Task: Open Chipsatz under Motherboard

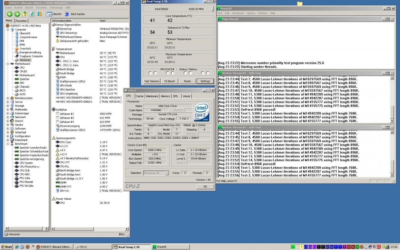Action: coord(24,87)
